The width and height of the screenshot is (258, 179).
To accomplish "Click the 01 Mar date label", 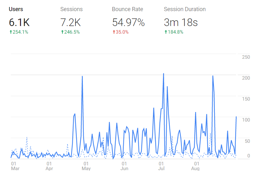I will tap(15, 166).
